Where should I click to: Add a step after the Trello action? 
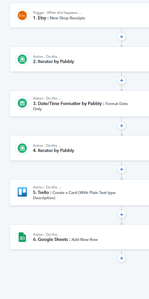121,215
